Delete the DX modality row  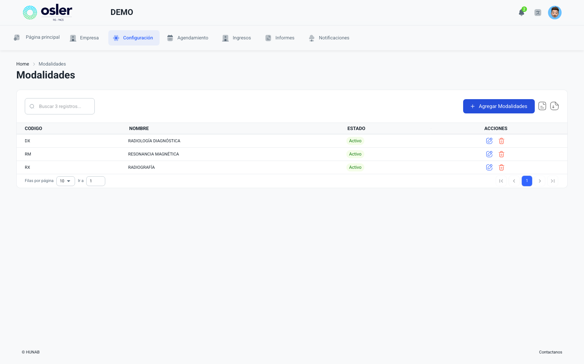501,141
